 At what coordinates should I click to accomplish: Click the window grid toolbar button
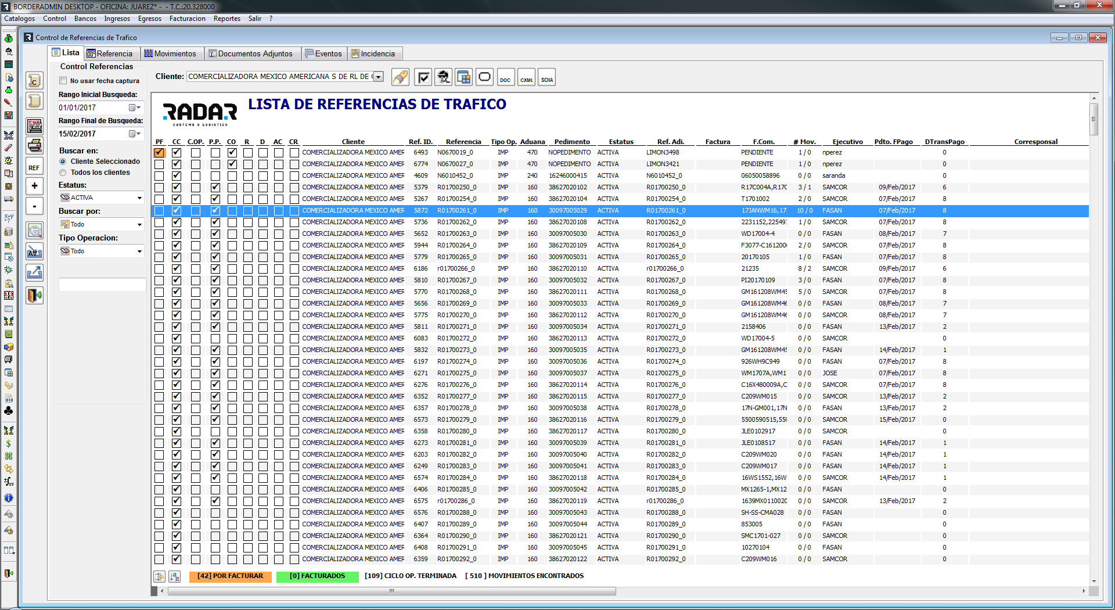463,77
